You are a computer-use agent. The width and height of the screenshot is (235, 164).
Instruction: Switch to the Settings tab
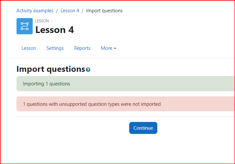click(55, 48)
